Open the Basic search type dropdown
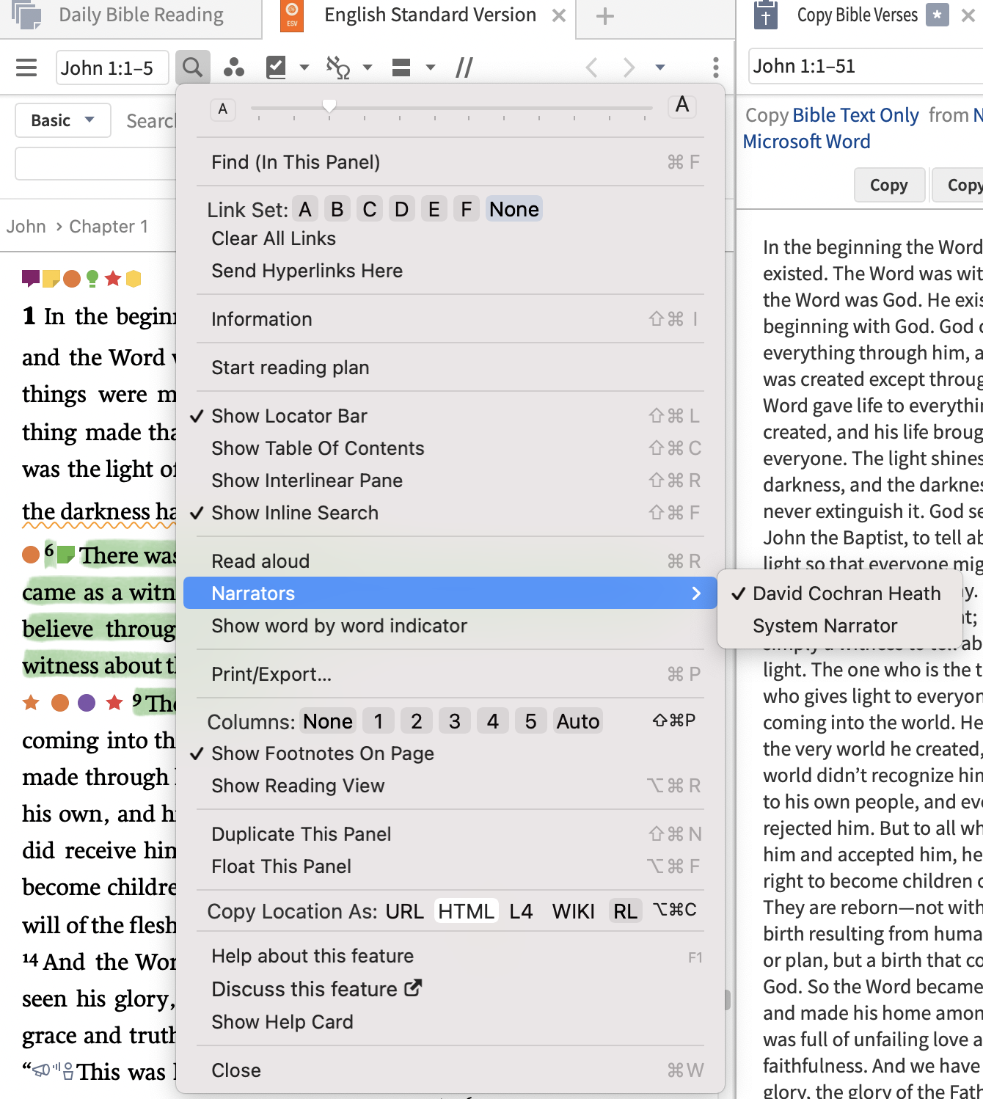Image resolution: width=983 pixels, height=1099 pixels. (x=63, y=120)
